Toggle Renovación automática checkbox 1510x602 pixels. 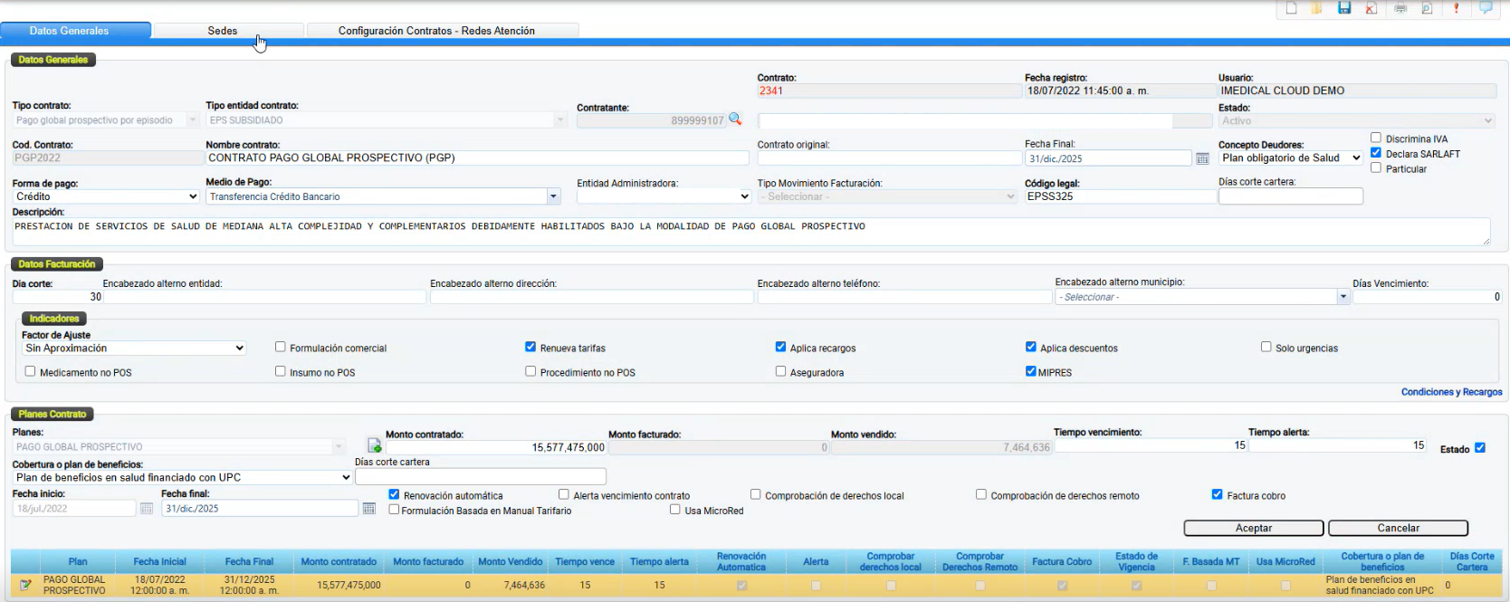pyautogui.click(x=394, y=494)
